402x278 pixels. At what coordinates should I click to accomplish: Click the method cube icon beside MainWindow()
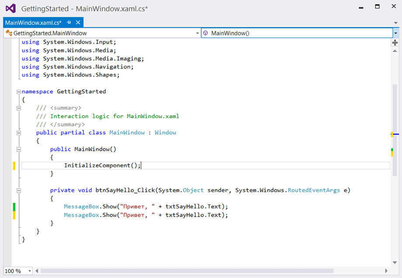(206, 33)
